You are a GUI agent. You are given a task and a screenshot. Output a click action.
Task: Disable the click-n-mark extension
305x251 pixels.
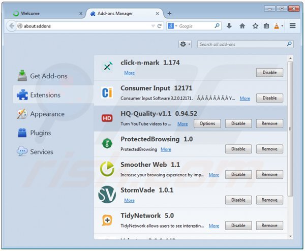click(269, 73)
